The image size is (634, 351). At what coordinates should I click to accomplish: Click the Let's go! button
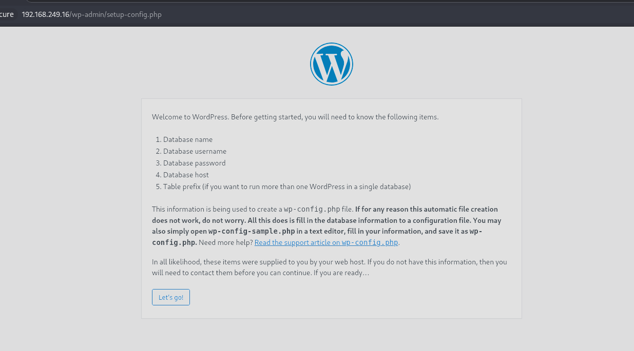point(171,297)
